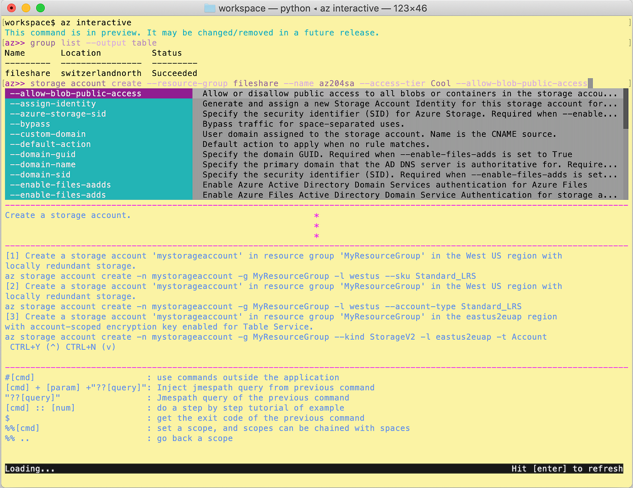Screen dimensions: 633x488
Task: Click the '--access-tier' parameter in command
Action: point(392,84)
